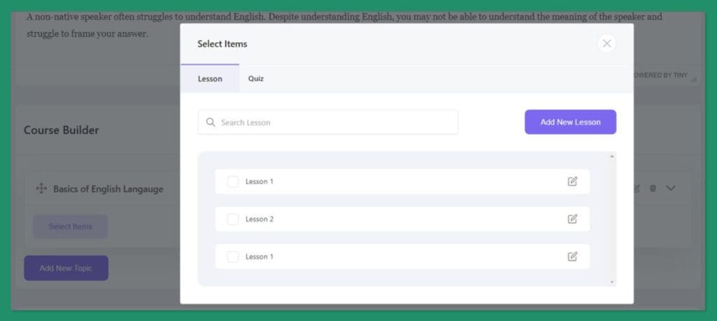Tick the topmost Lesson 1 checkbox

(x=233, y=181)
